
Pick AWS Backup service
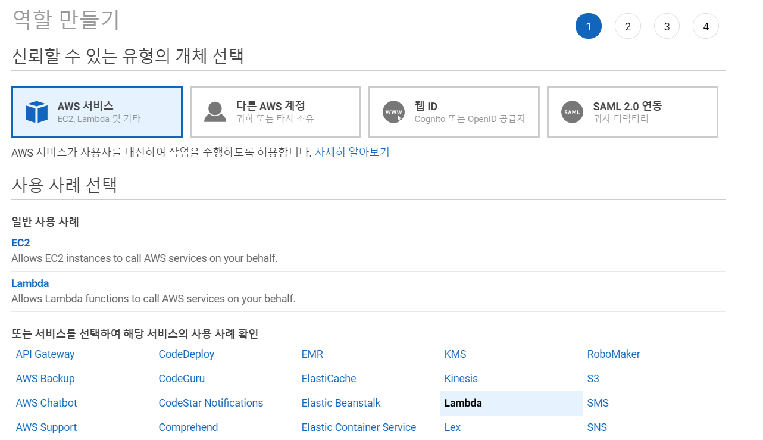(x=45, y=379)
